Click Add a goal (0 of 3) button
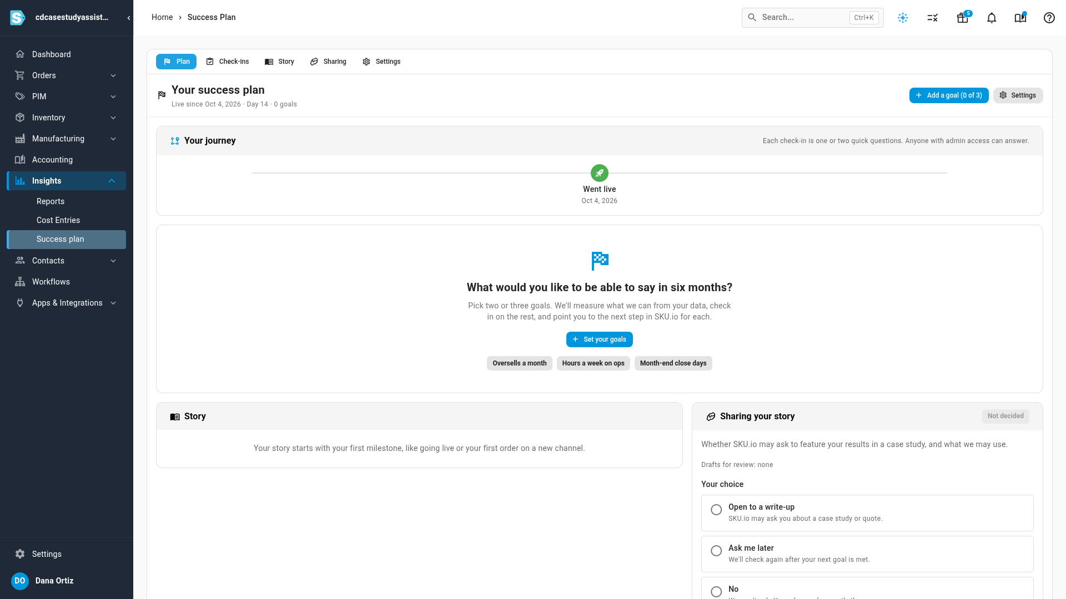This screenshot has height=599, width=1066. click(949, 95)
